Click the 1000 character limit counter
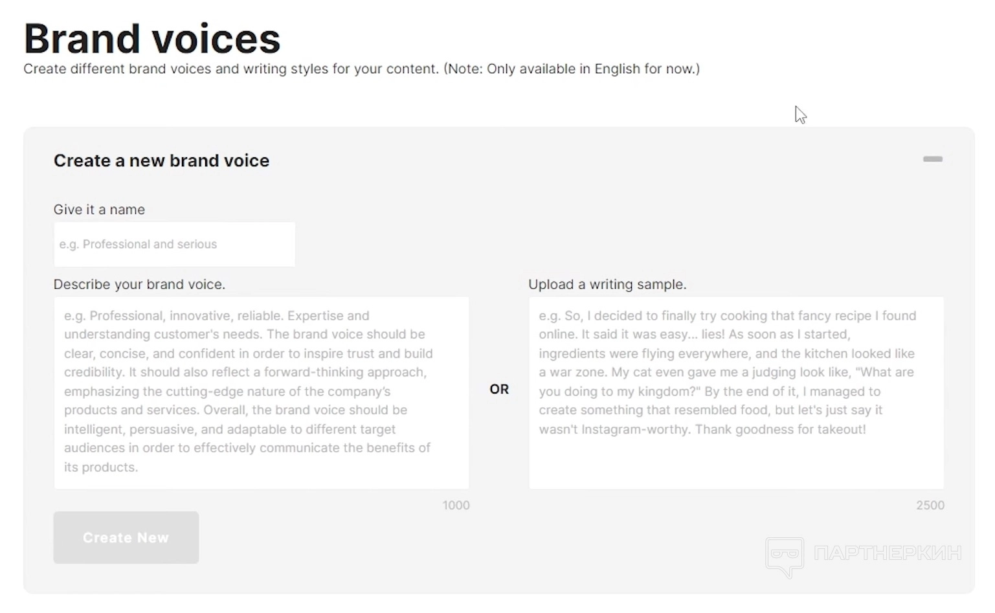This screenshot has height=613, width=995. pyautogui.click(x=456, y=506)
